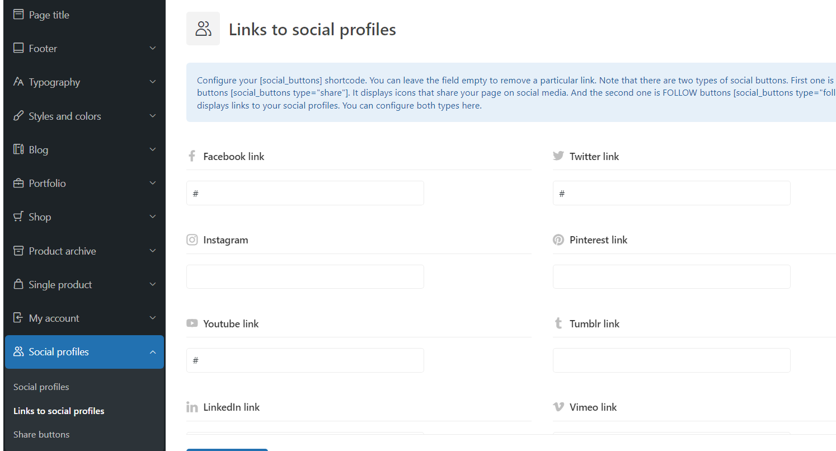Expand the Product archive chevron

(153, 251)
